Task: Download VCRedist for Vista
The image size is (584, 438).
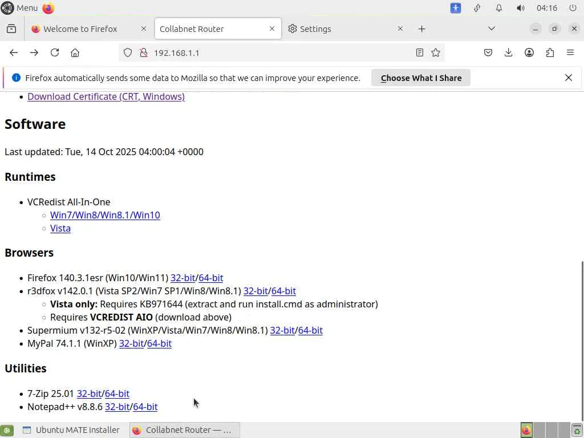Action: (60, 228)
